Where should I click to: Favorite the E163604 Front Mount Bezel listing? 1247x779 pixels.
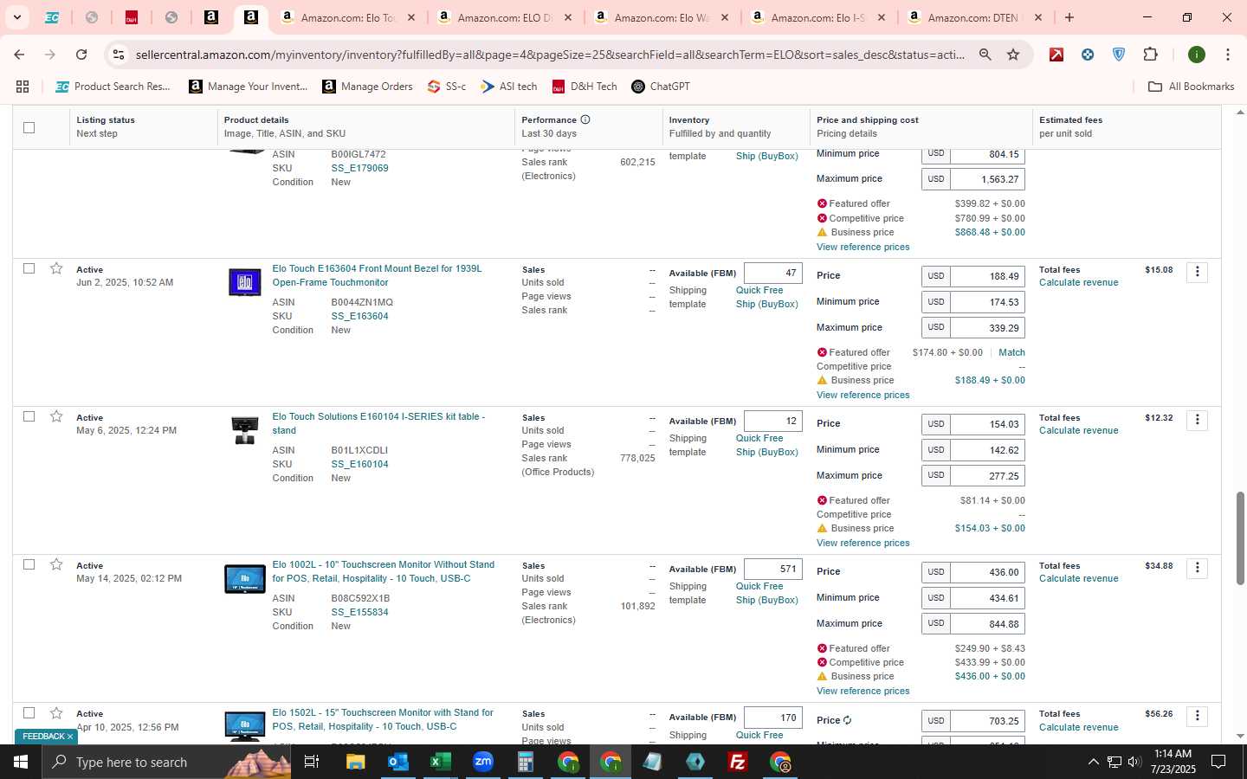click(x=56, y=268)
